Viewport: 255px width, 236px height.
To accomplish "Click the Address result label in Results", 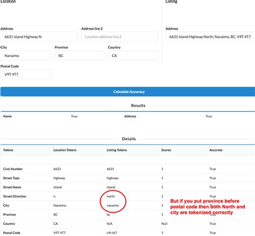I will tap(130, 116).
